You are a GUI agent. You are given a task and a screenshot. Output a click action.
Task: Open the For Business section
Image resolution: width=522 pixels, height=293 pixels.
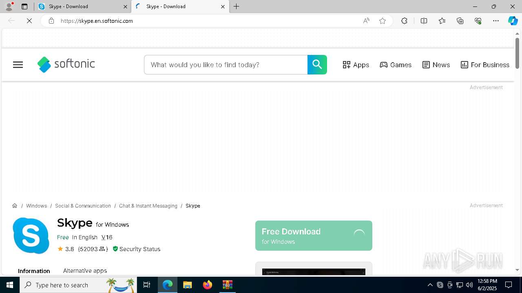[x=485, y=65]
